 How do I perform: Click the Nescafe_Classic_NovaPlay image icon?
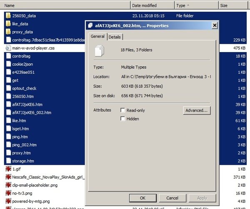[x=8, y=177]
